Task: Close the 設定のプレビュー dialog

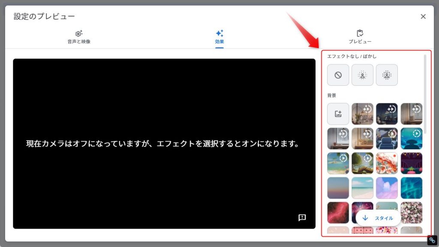Action: 423,17
